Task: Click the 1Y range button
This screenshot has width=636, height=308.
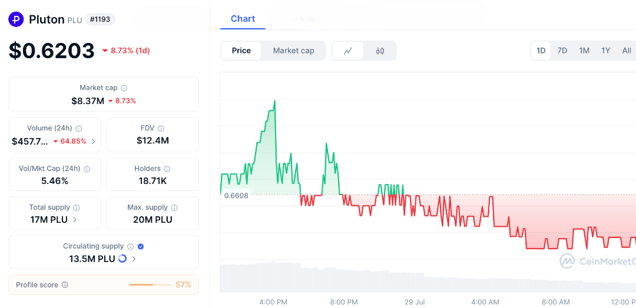Action: click(x=605, y=51)
